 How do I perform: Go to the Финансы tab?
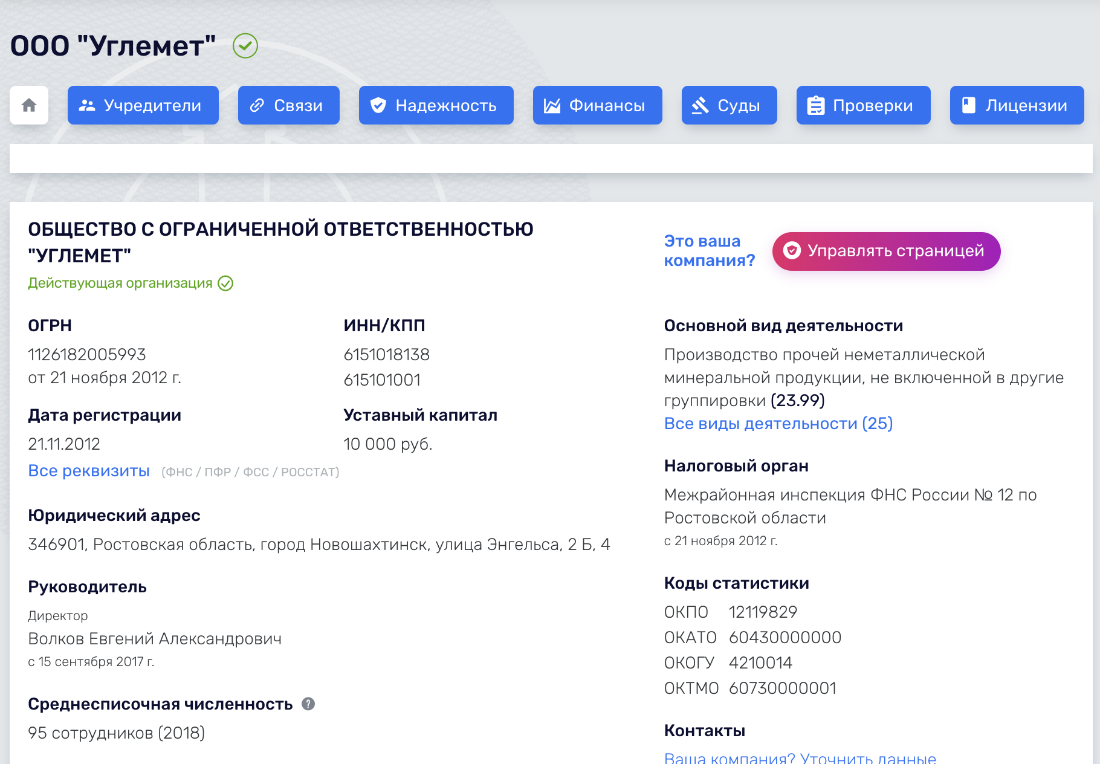[598, 105]
